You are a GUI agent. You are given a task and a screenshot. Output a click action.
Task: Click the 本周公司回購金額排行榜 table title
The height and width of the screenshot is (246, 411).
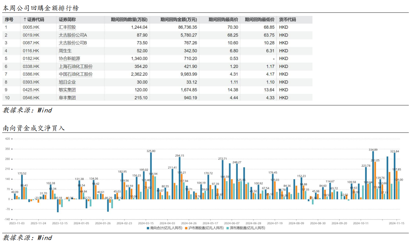[41, 8]
